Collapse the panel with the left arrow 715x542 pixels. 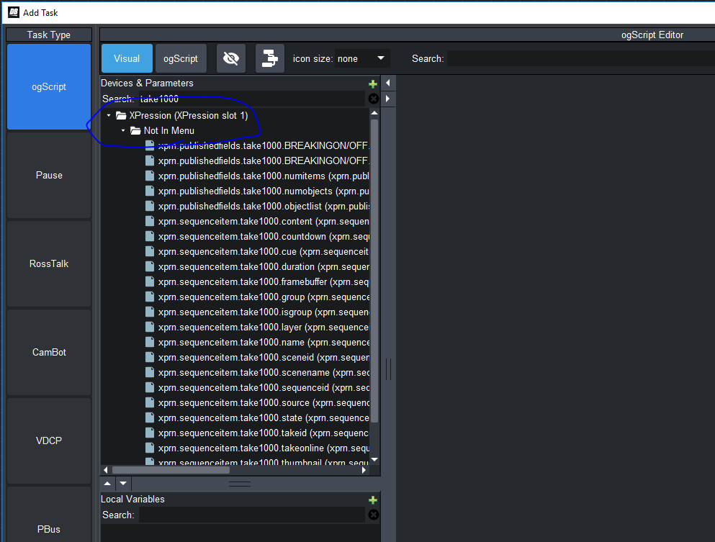tap(388, 83)
